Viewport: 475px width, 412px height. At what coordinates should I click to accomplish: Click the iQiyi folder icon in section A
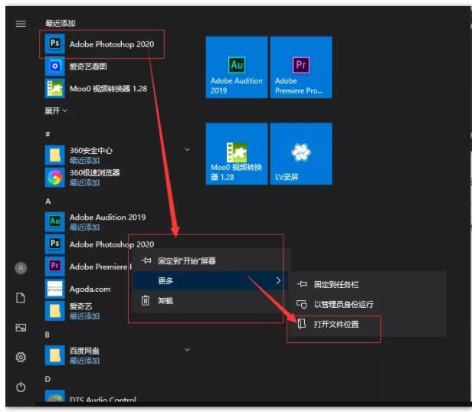tap(55, 311)
